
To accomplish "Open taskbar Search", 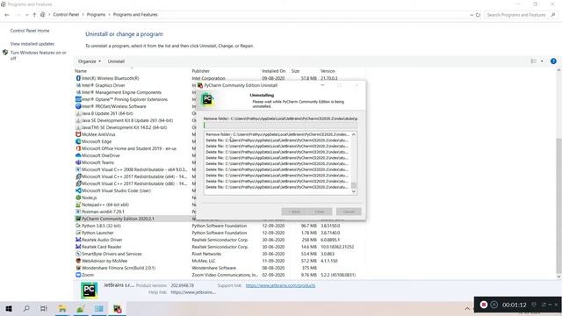I will click(26, 308).
